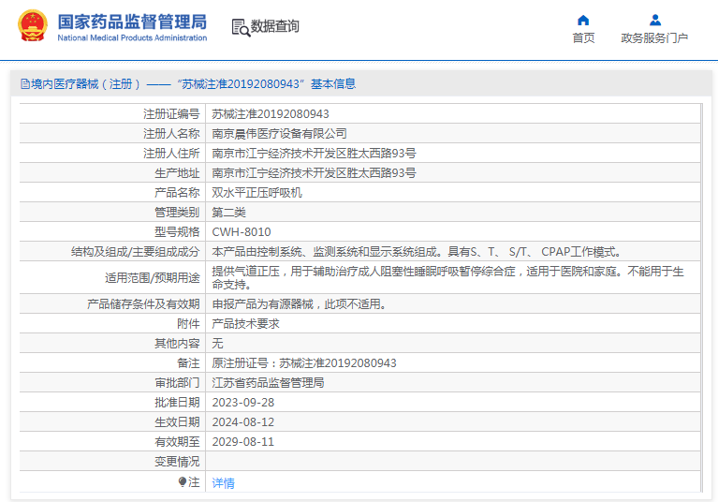Click the 变更情况 label
The image size is (718, 502).
(177, 462)
